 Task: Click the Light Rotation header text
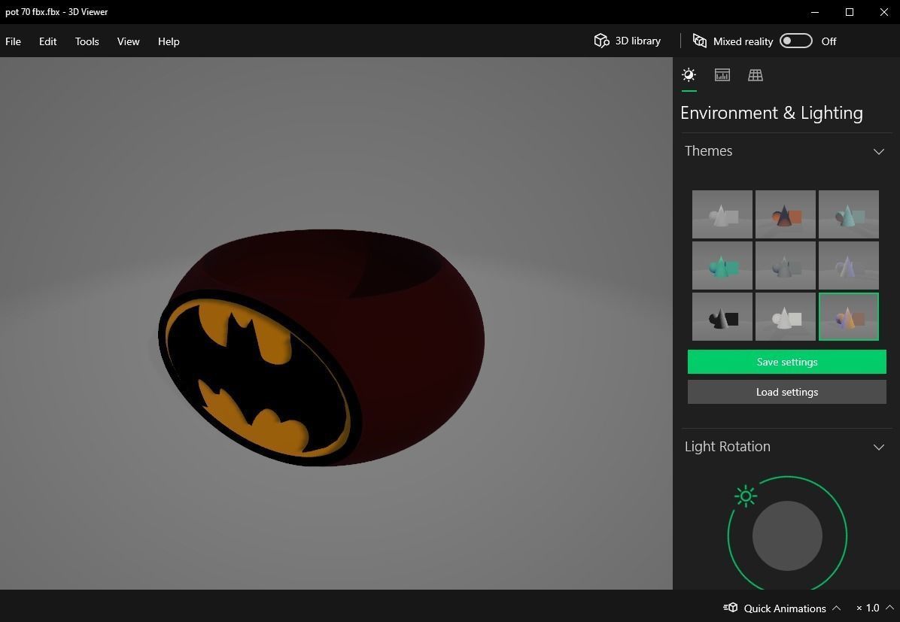click(727, 447)
